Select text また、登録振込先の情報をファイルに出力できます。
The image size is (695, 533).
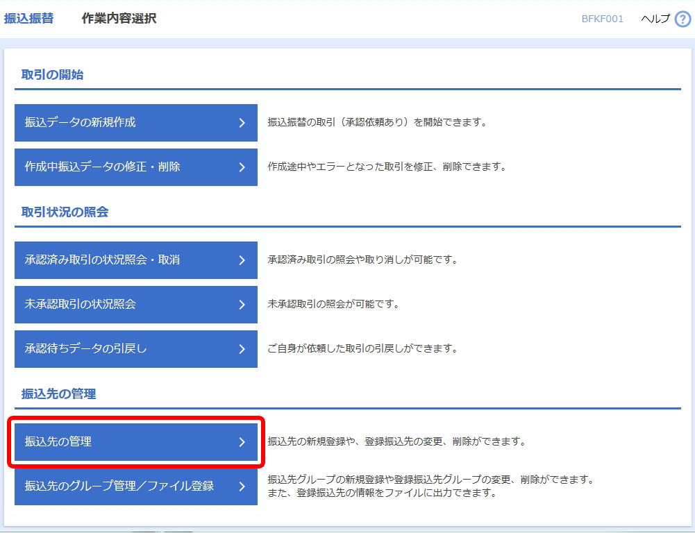point(382,493)
